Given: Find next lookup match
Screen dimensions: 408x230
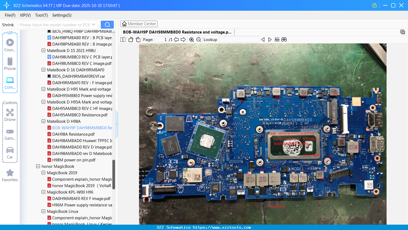Looking at the screenshot, I should coord(270,40).
